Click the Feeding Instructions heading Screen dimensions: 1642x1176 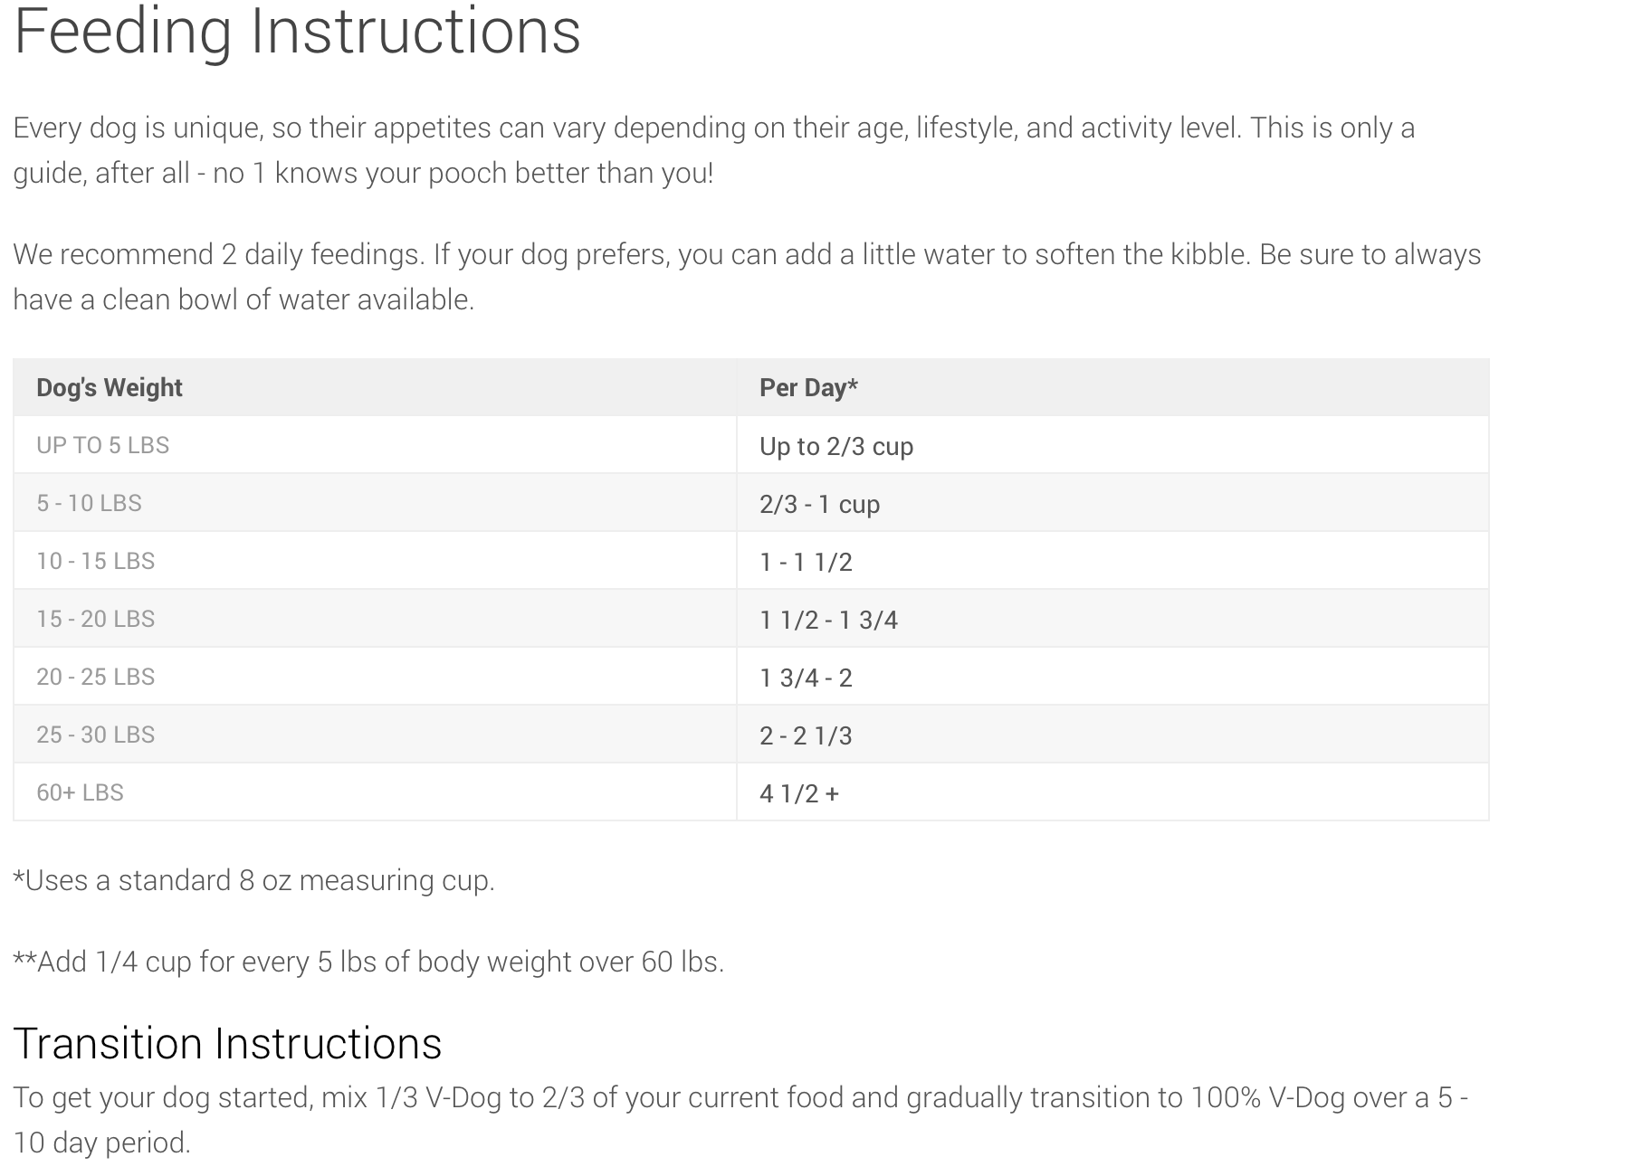pyautogui.click(x=297, y=32)
